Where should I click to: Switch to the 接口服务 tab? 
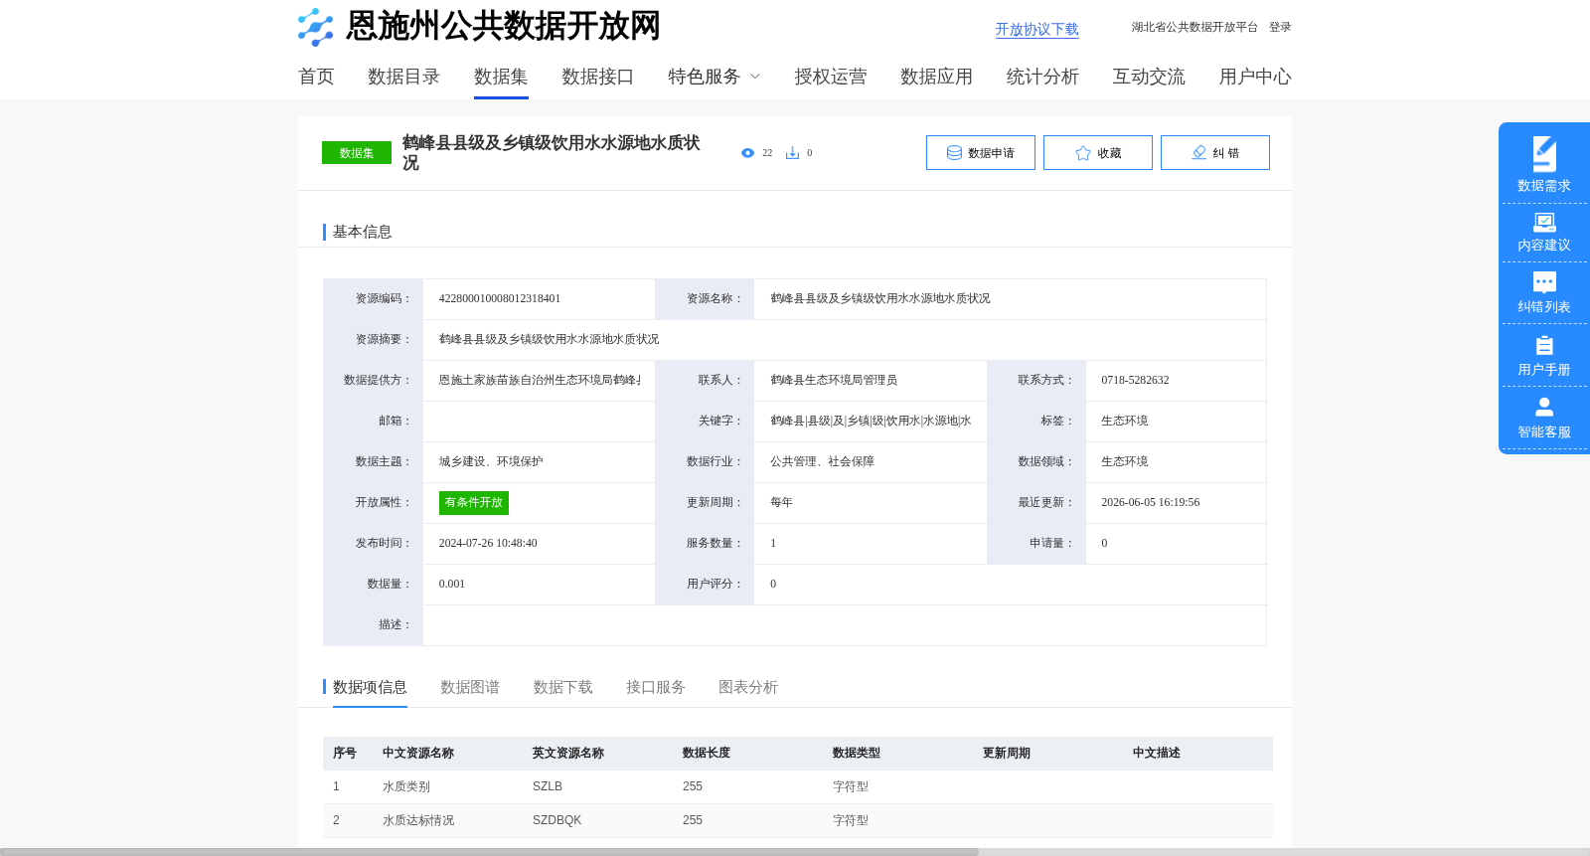click(x=656, y=687)
